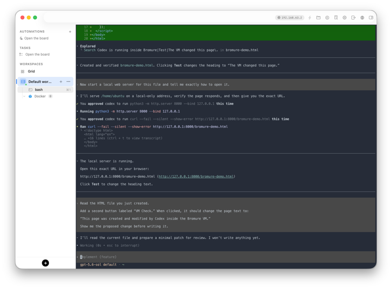Screen dimensions: 392x289
Task: Click the gpt-5.6-sol default status text
Action: tap(98, 265)
